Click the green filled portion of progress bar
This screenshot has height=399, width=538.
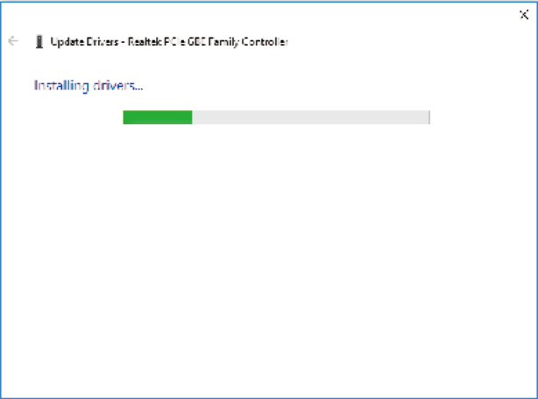point(158,117)
